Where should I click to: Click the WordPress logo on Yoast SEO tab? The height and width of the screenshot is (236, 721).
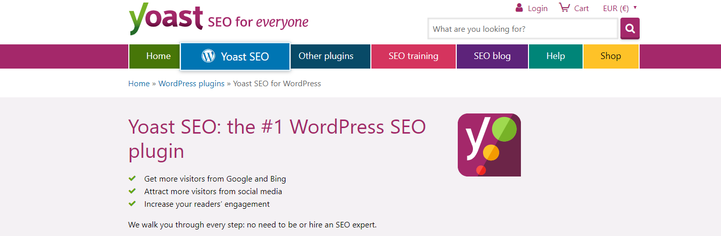tap(208, 56)
